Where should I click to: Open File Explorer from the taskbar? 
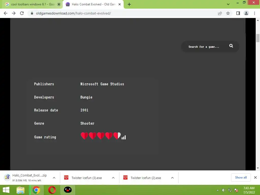point(21,190)
